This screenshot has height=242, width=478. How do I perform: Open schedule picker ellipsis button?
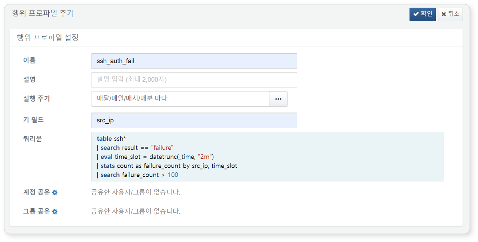[x=278, y=99]
